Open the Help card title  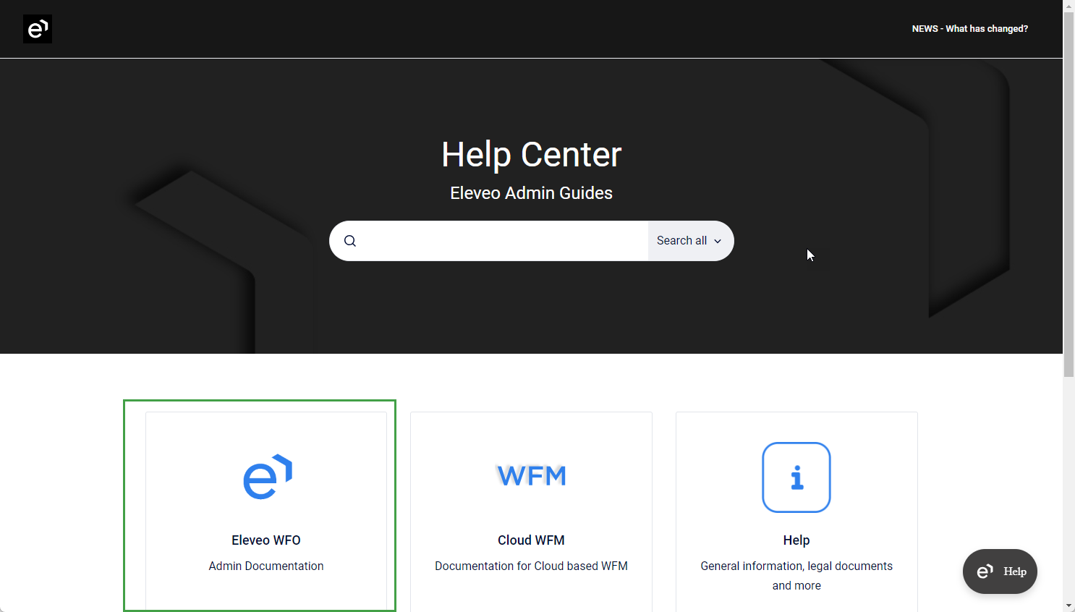pos(796,540)
